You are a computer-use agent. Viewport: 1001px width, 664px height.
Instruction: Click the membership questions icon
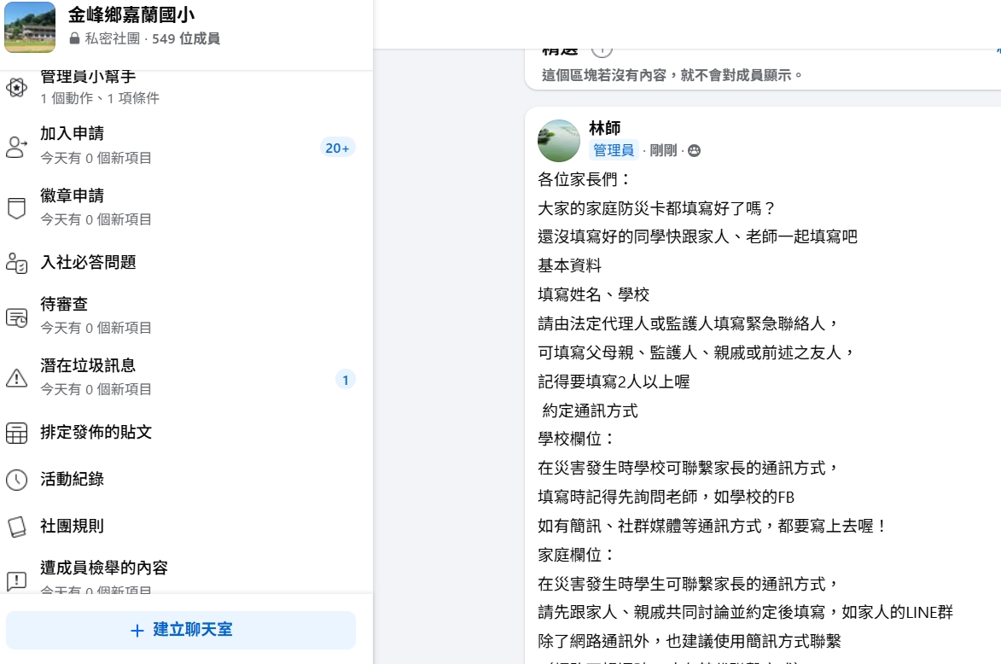tap(17, 263)
